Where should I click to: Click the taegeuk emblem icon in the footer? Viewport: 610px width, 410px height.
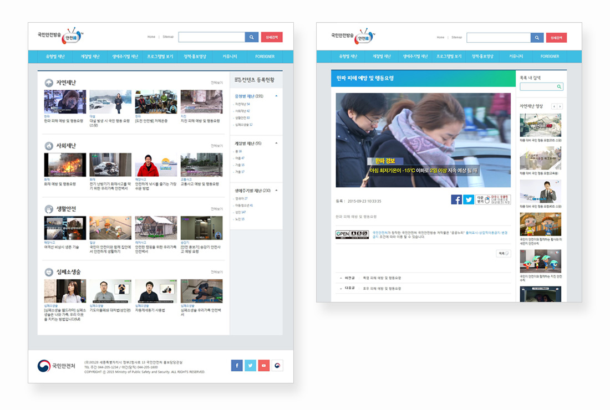[x=277, y=365]
